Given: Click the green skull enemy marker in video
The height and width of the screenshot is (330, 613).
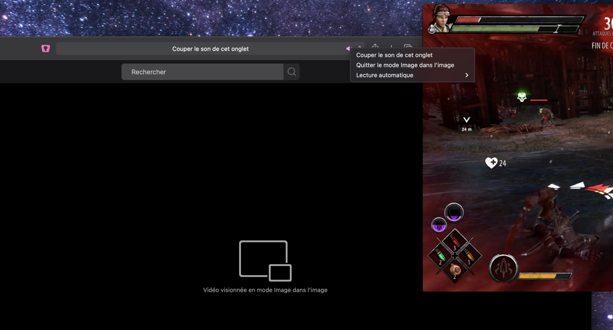Looking at the screenshot, I should 522,97.
